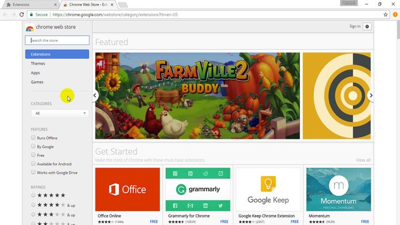Click the Sign in link
400x225 pixels.
355,26
